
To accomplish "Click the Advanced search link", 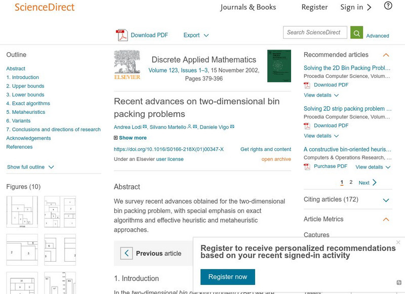I will [377, 36].
